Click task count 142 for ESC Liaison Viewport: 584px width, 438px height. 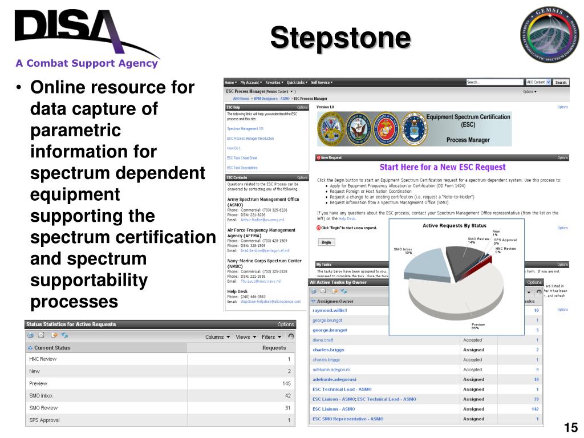tap(535, 409)
